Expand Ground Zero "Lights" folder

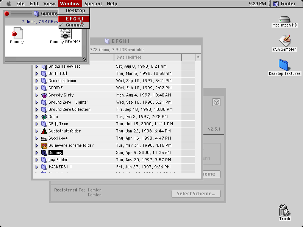(37, 102)
